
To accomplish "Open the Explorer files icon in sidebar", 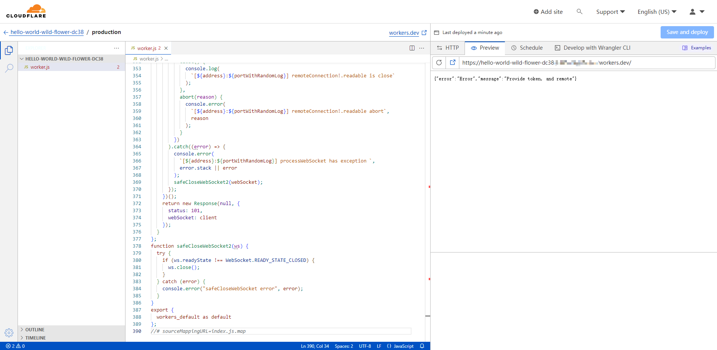I will click(x=9, y=50).
